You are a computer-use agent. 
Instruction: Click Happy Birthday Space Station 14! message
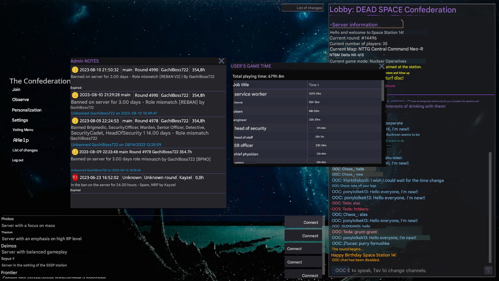pyautogui.click(x=364, y=255)
